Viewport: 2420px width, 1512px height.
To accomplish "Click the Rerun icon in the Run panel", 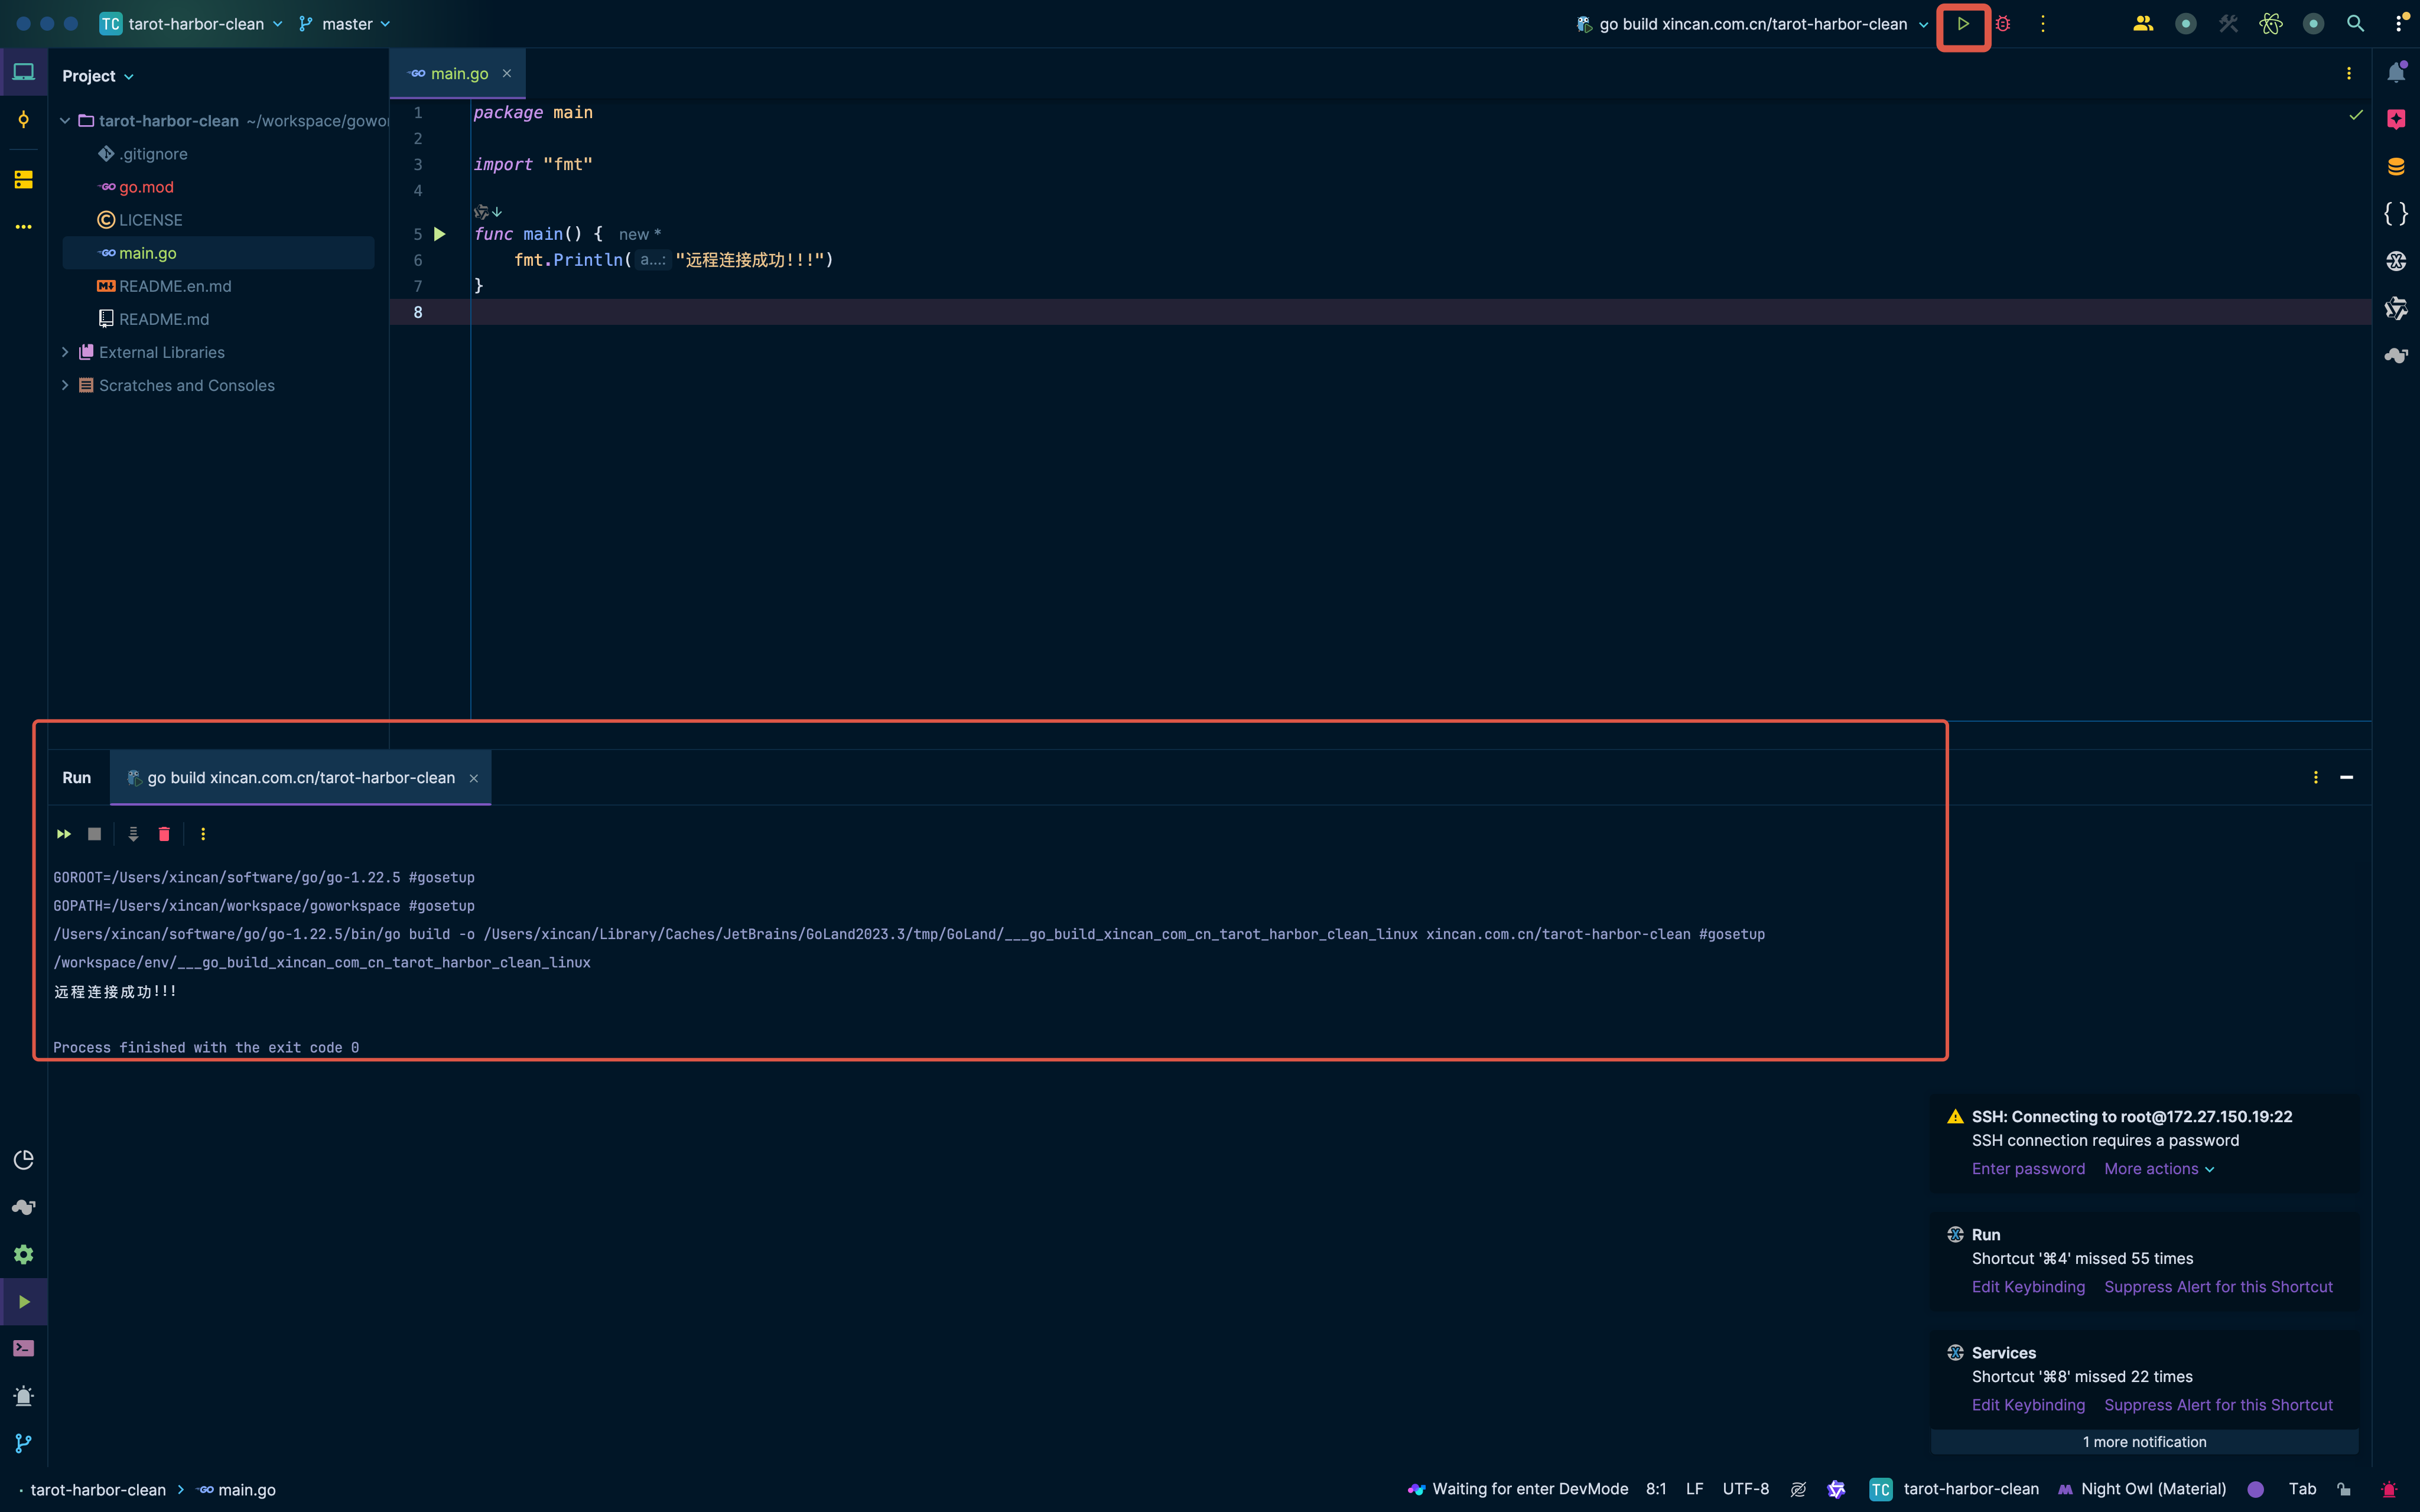I will [x=64, y=834].
